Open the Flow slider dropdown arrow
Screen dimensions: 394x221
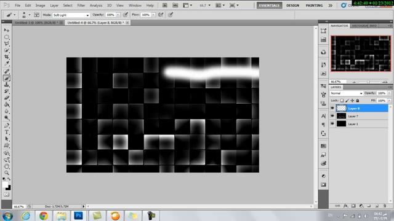point(153,15)
